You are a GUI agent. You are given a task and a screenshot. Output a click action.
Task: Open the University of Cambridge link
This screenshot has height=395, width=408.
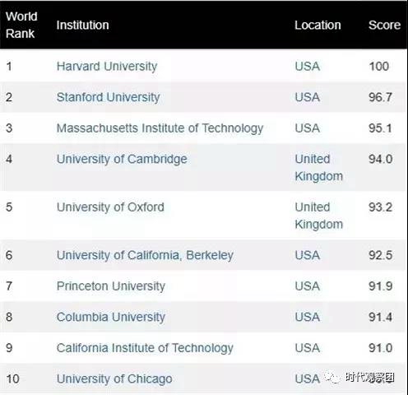coord(122,160)
